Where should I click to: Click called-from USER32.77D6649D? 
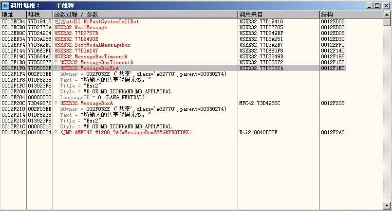[x=261, y=56]
